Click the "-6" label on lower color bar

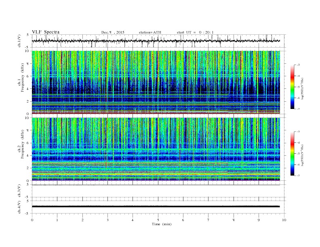click(x=298, y=165)
